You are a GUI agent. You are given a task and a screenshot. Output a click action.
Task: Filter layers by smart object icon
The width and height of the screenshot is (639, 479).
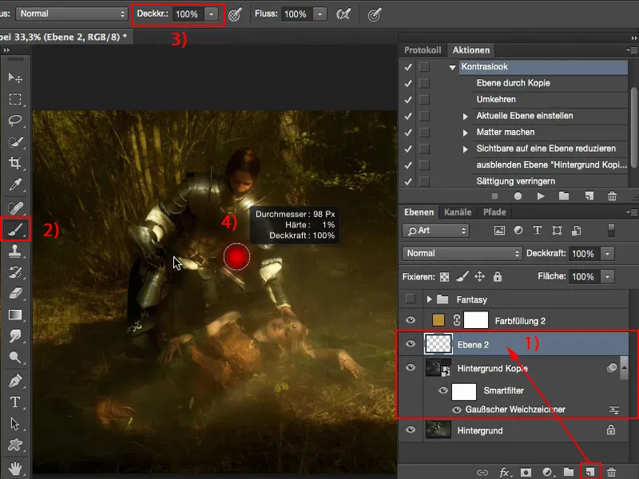[x=576, y=231]
